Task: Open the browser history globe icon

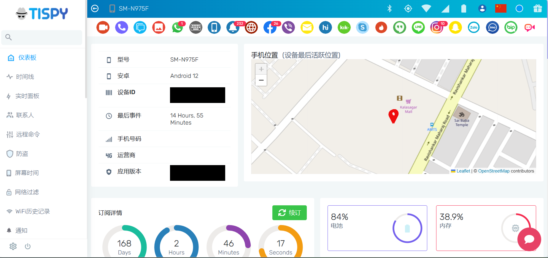Action: click(x=251, y=28)
